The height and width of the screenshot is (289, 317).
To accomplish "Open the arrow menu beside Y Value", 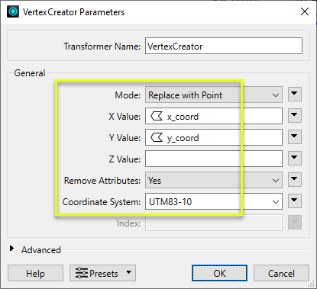I will (x=295, y=137).
